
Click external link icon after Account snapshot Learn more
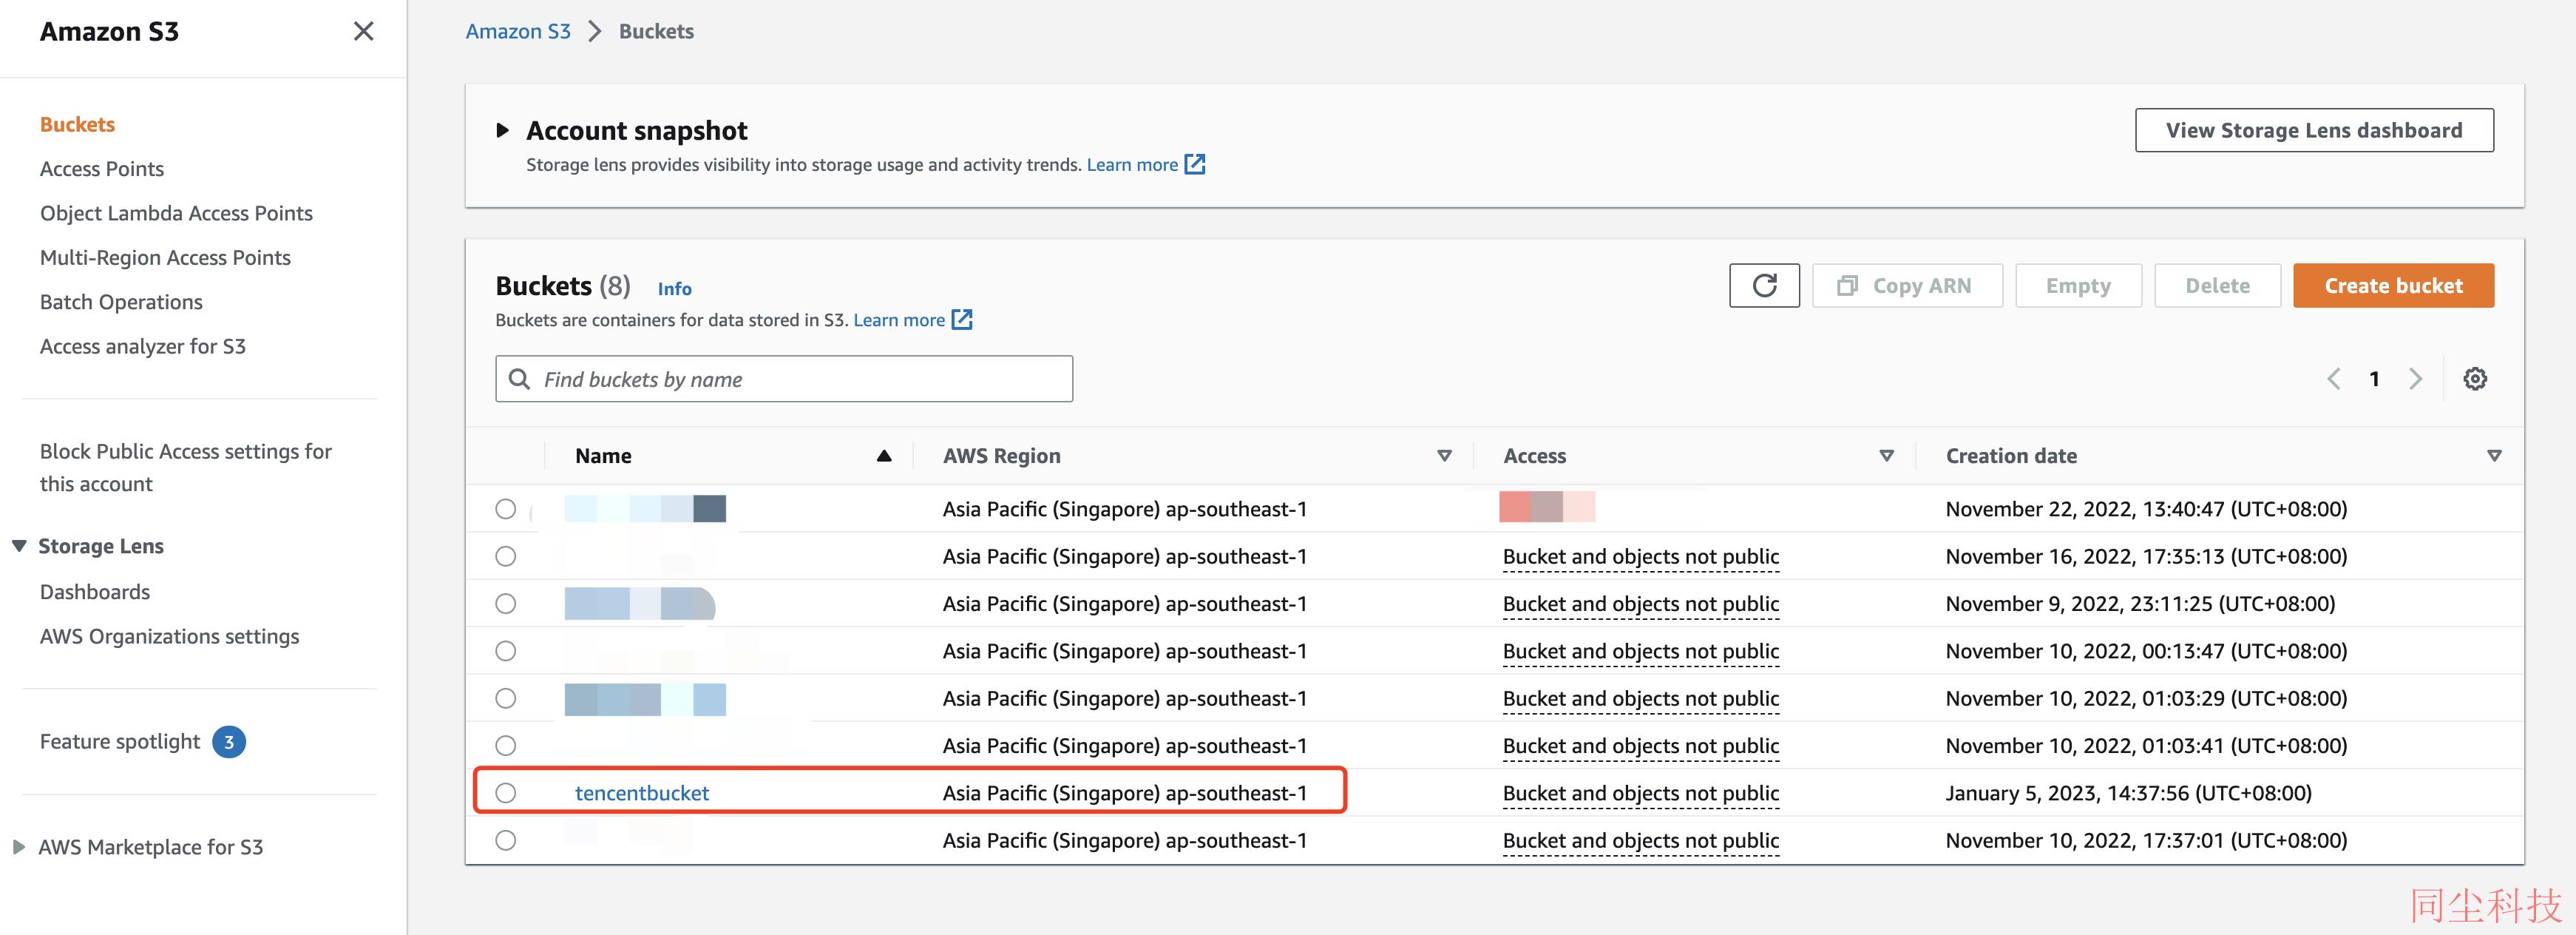coord(1195,164)
